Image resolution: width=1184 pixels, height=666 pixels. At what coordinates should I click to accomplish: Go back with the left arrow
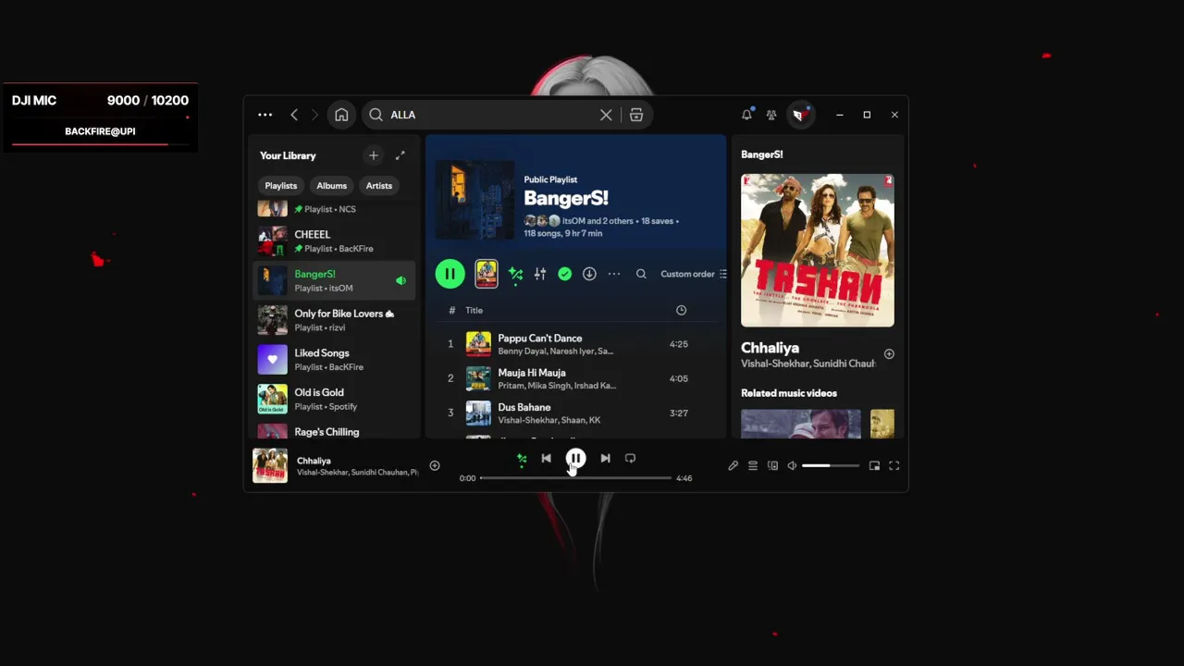click(x=294, y=115)
